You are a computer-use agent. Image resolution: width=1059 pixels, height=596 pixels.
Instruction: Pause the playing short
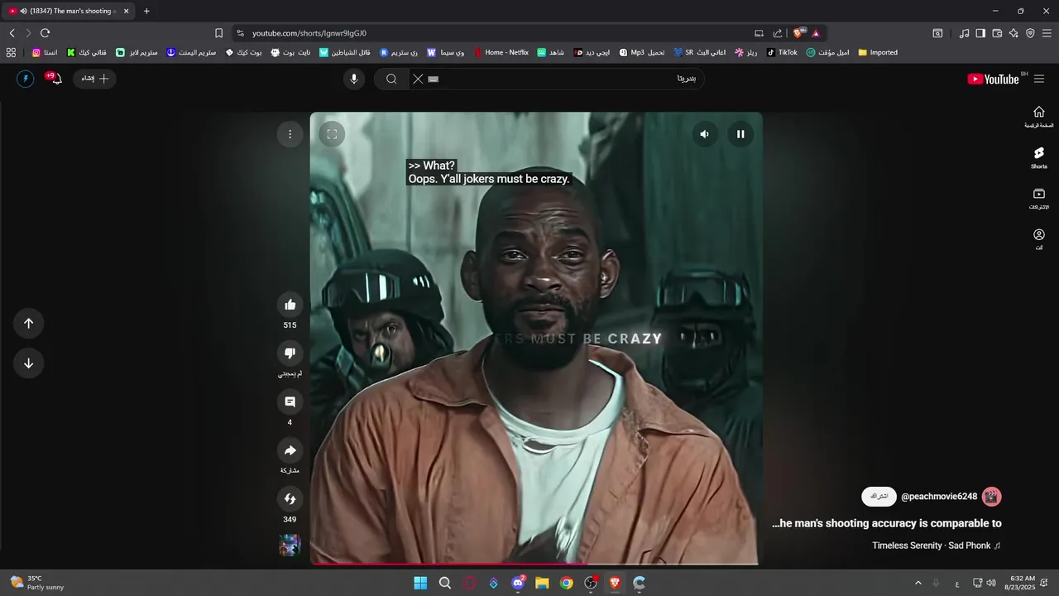(x=740, y=134)
